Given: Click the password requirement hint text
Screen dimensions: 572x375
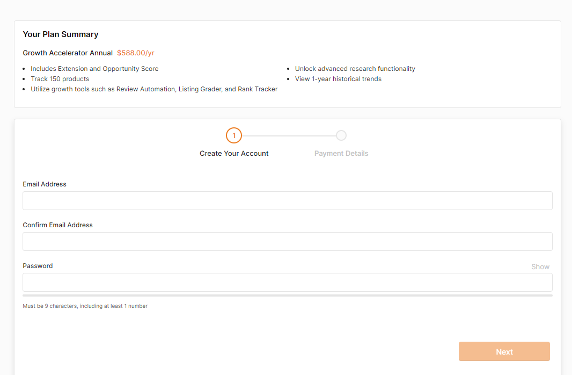Looking at the screenshot, I should pos(85,306).
